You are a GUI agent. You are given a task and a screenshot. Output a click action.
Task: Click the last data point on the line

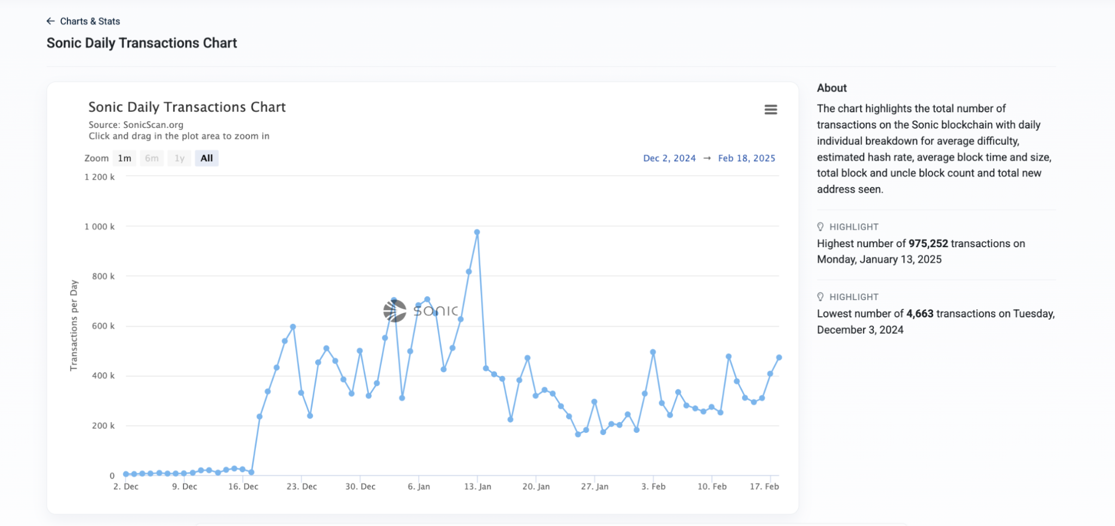[x=779, y=358]
